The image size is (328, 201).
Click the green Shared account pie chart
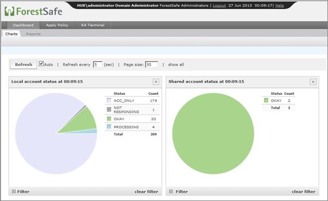(x=213, y=134)
